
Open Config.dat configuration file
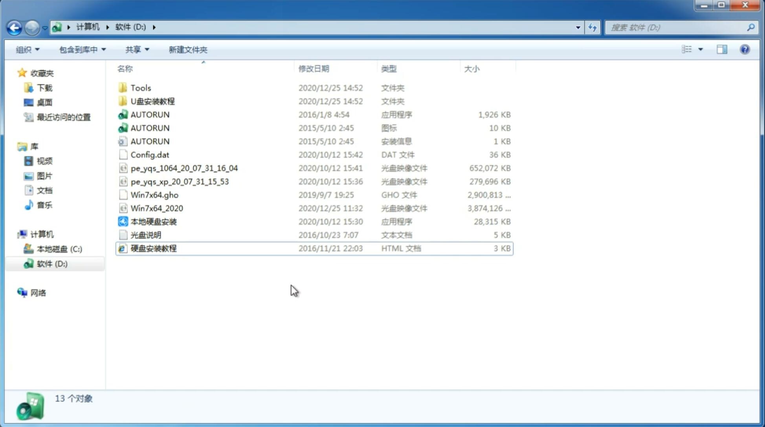(150, 154)
